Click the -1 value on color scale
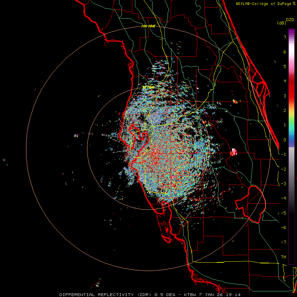297x297 pixels. [x=283, y=154]
